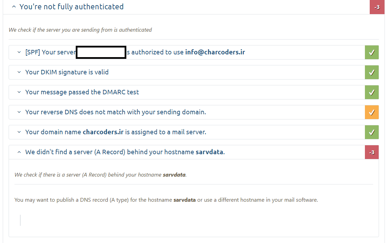Click the reverse DNS does not match title
Viewport: 389px width, 243px height.
115,112
